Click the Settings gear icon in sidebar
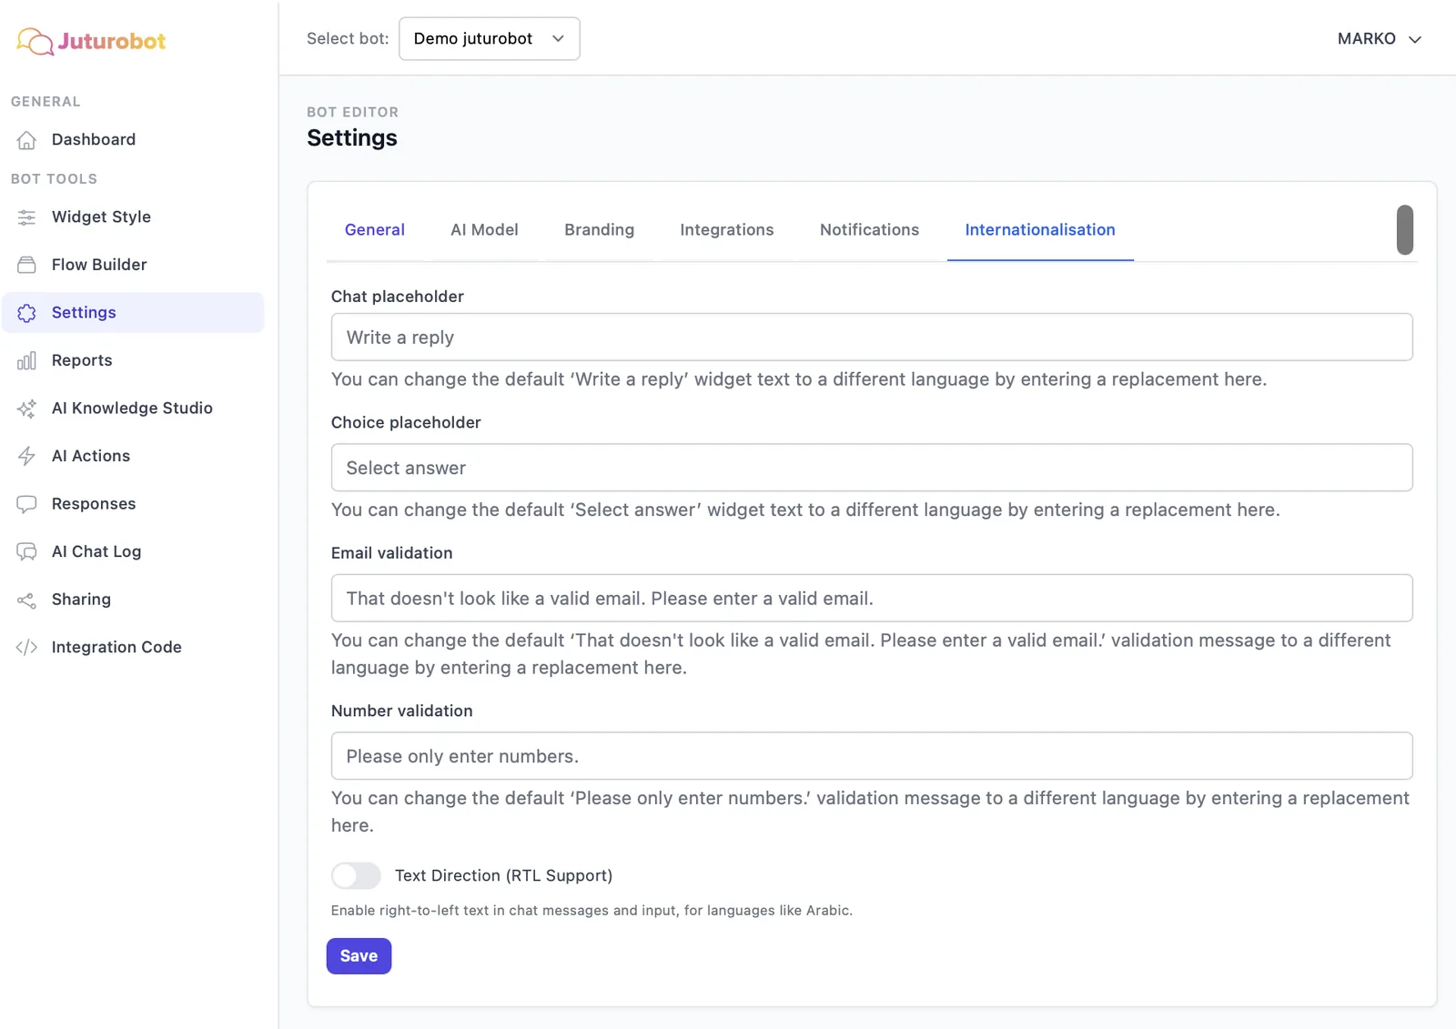This screenshot has width=1456, height=1029. [26, 313]
